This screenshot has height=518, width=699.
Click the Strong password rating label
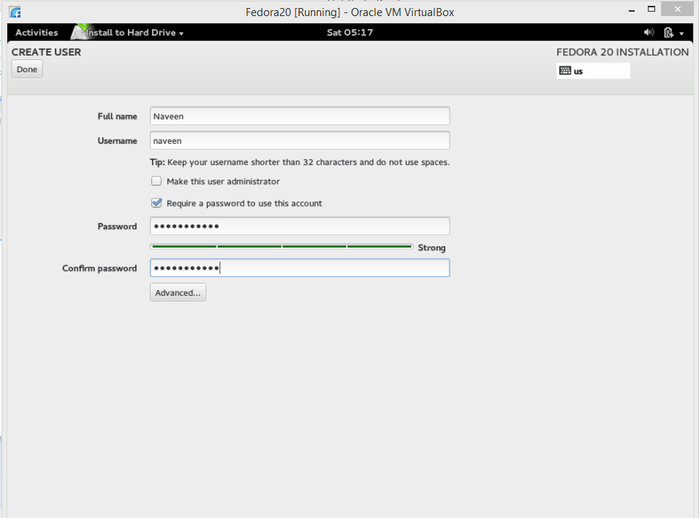click(431, 248)
